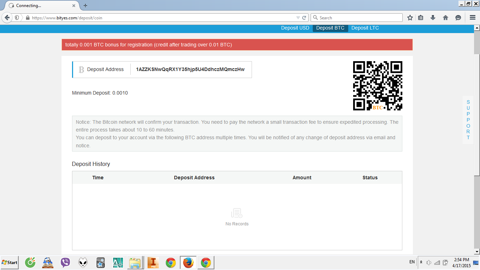The height and width of the screenshot is (270, 480).
Task: Open the network signal tray icon
Action: click(x=437, y=263)
